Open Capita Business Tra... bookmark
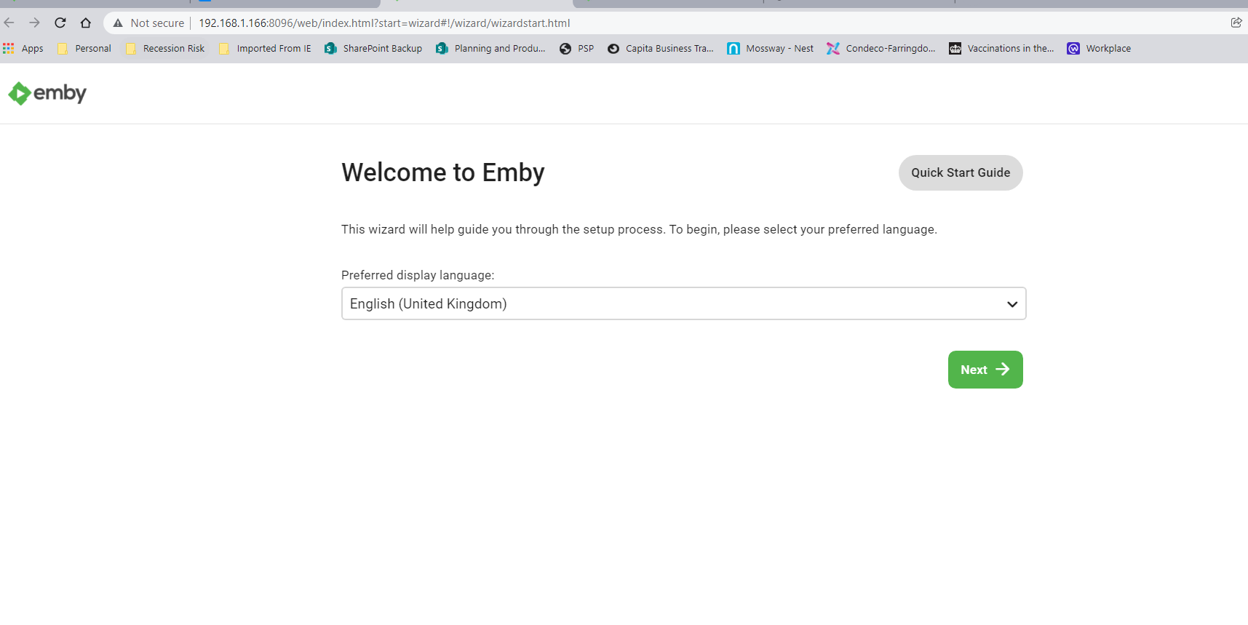Viewport: 1248px width, 625px height. click(661, 49)
